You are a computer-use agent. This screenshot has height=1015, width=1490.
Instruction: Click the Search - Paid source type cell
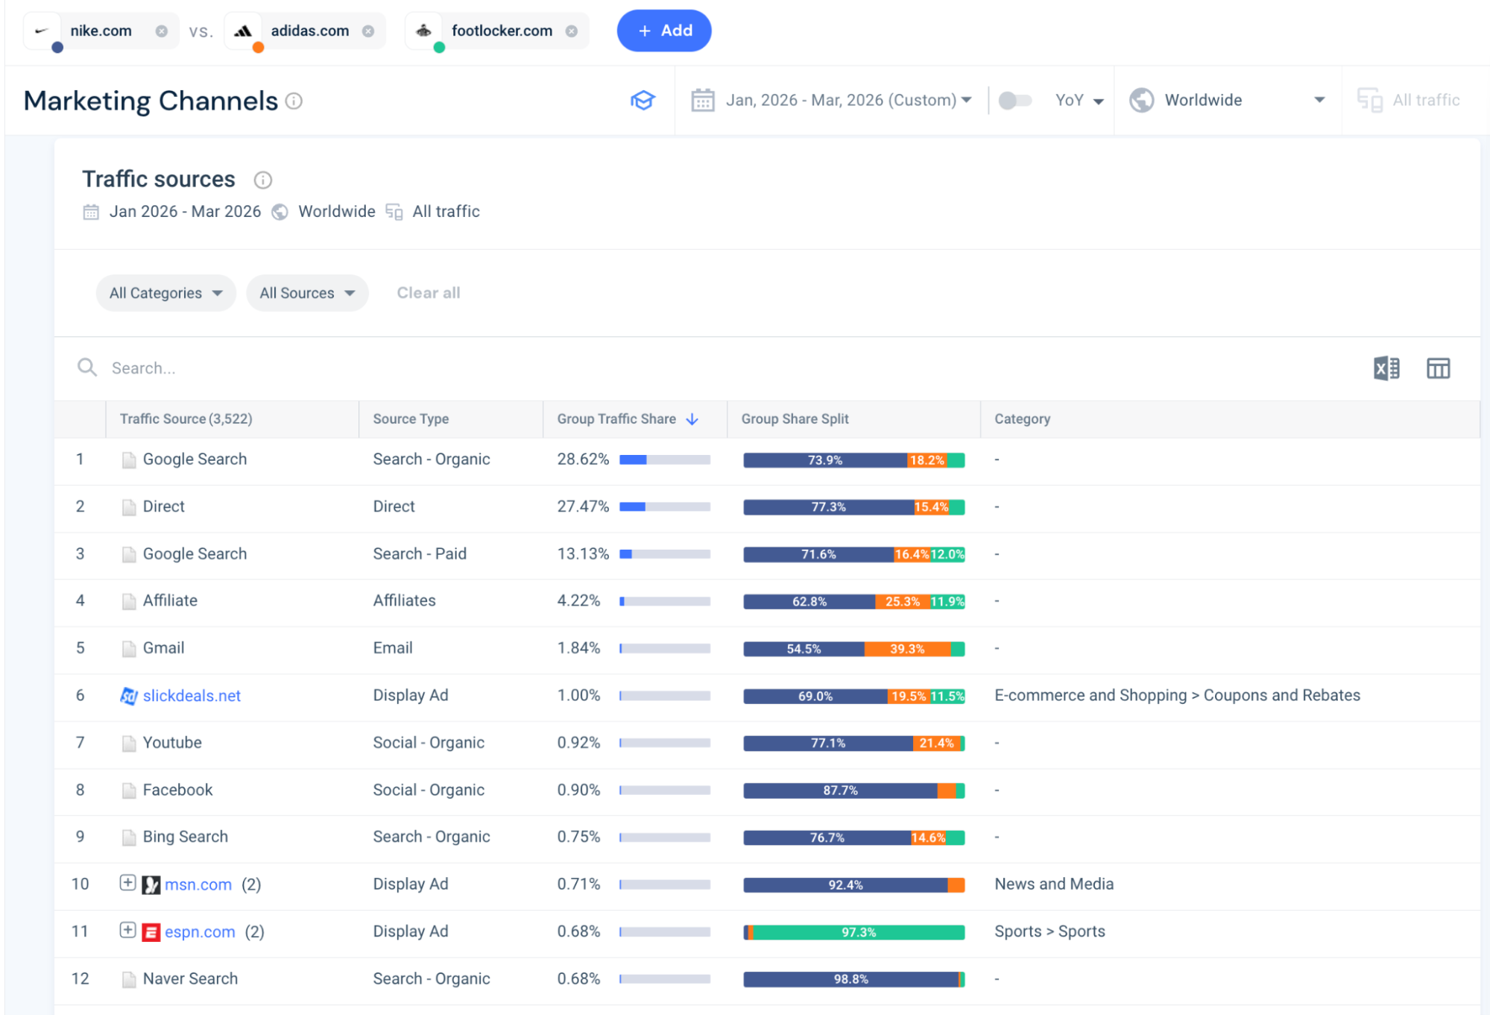click(x=420, y=553)
